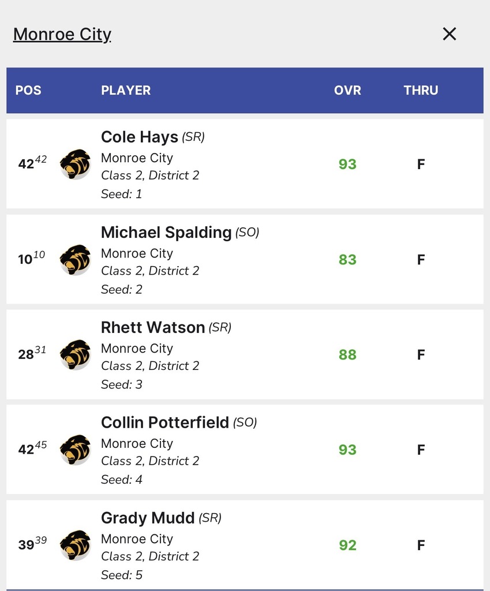Click the team logo beside Rhett Watson
This screenshot has width=490, height=591.
click(75, 354)
